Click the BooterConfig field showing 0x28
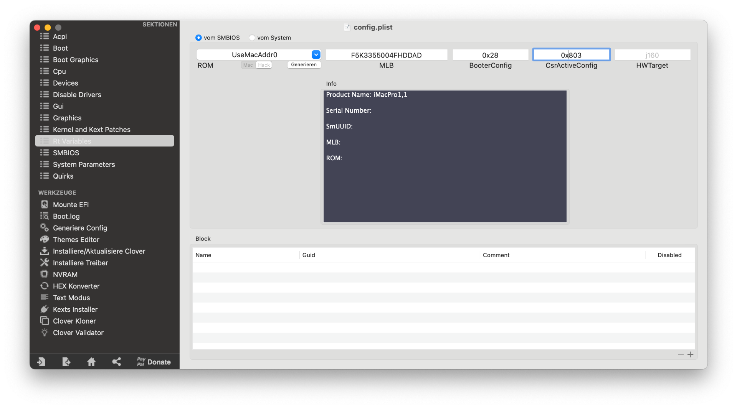Screen dimensions: 737x408 [x=490, y=55]
